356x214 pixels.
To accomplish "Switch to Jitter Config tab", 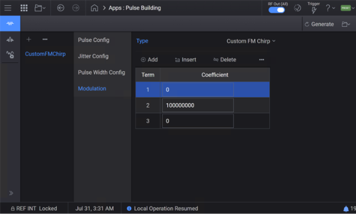I will (x=93, y=56).
